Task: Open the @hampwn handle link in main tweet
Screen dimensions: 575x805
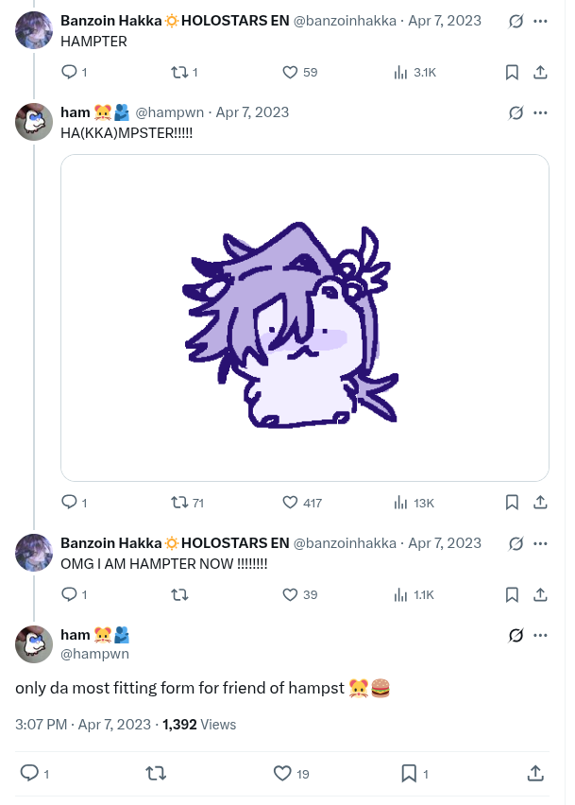Action: coord(94,653)
